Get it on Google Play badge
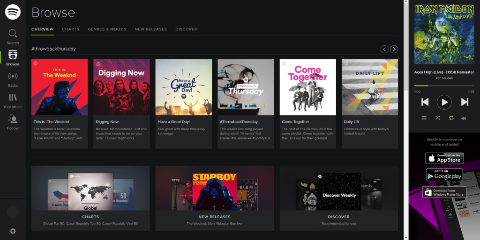Viewport: 480px width, 240px height. [x=444, y=175]
